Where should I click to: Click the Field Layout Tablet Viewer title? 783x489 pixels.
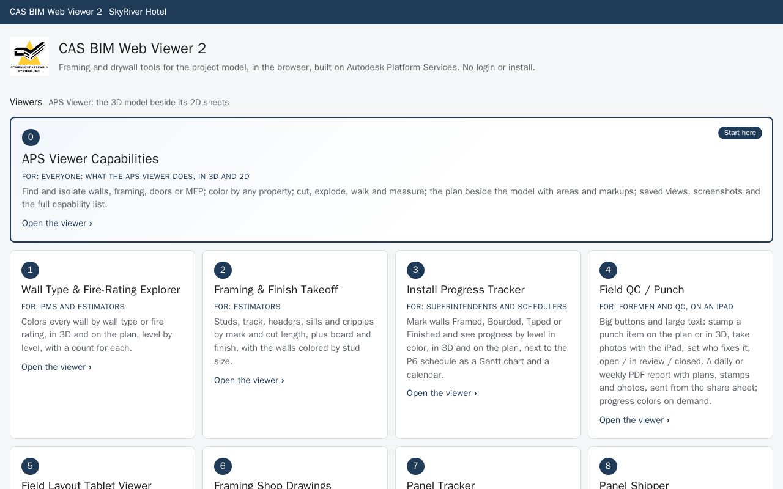click(x=86, y=485)
